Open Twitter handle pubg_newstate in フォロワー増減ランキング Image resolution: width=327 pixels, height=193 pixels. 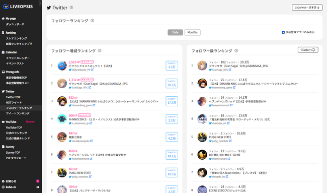click(80, 177)
